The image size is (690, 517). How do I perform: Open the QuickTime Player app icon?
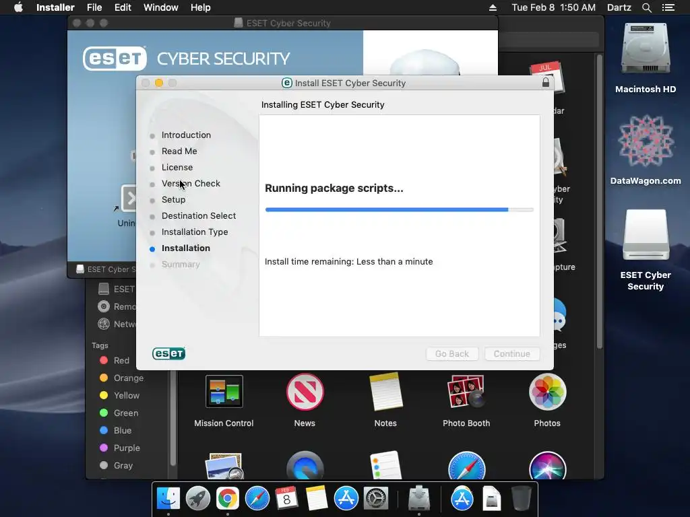[x=305, y=465]
